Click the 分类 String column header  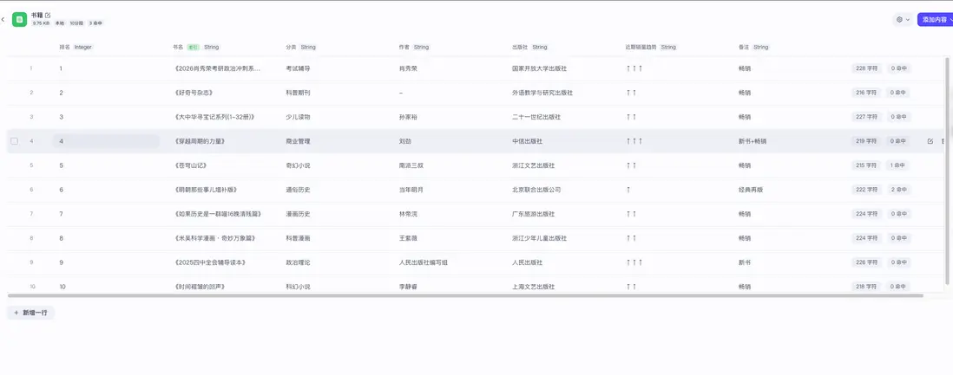coord(301,48)
